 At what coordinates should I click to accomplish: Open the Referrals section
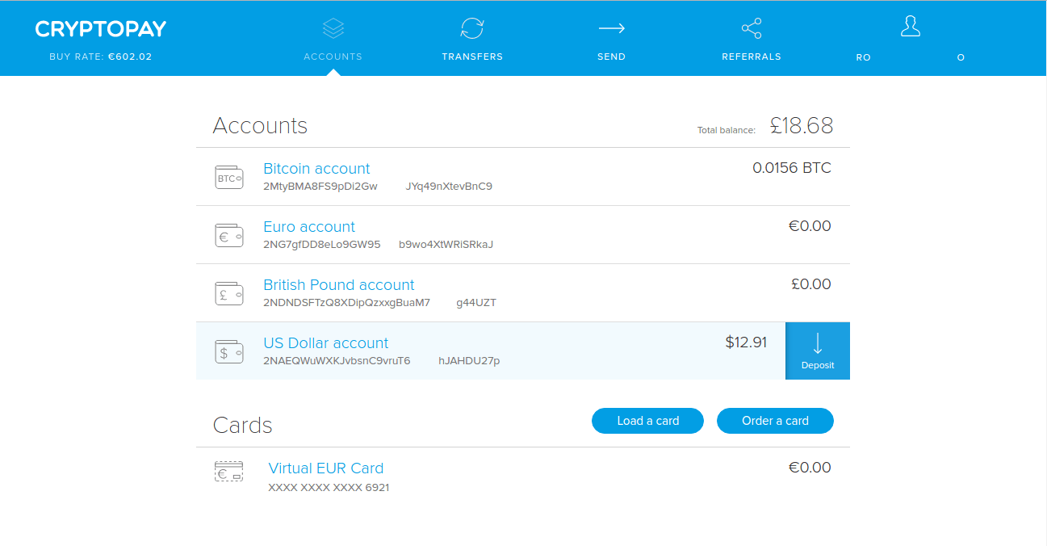click(x=751, y=57)
